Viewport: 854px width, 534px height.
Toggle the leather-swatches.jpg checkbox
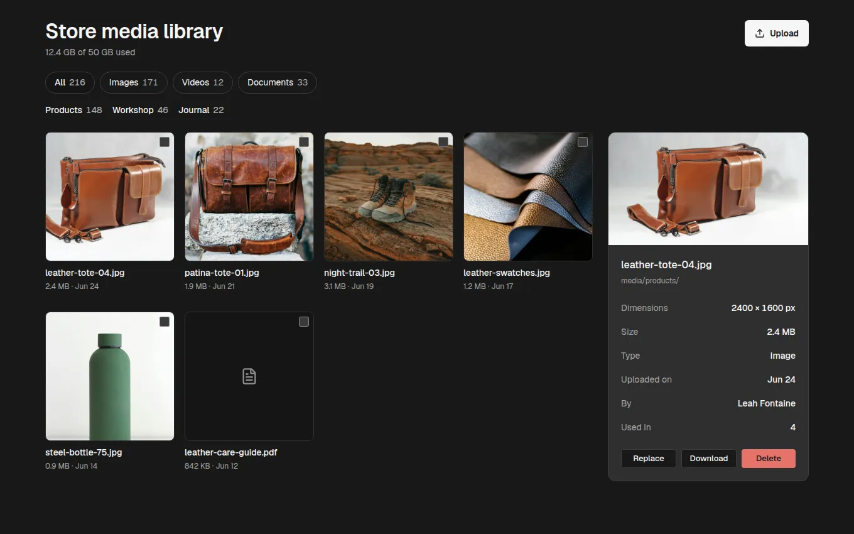coord(583,142)
